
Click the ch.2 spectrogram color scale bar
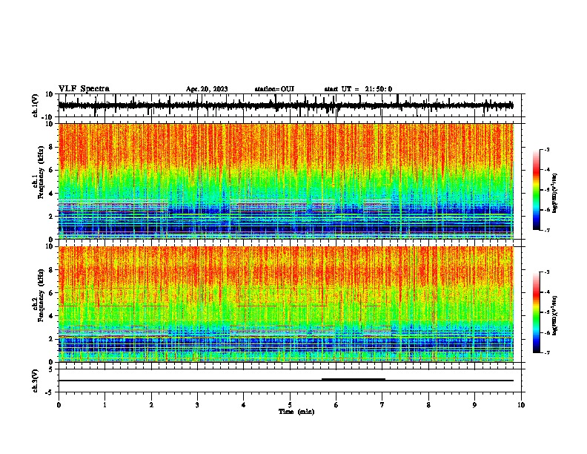[x=536, y=312]
